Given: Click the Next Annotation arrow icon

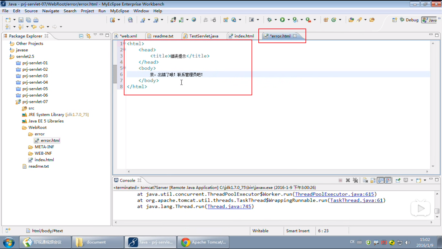Looking at the screenshot, I should click(x=8, y=27).
